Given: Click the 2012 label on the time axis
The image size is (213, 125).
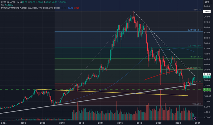Looking at the screenshot, I should pyautogui.click(x=81, y=123).
